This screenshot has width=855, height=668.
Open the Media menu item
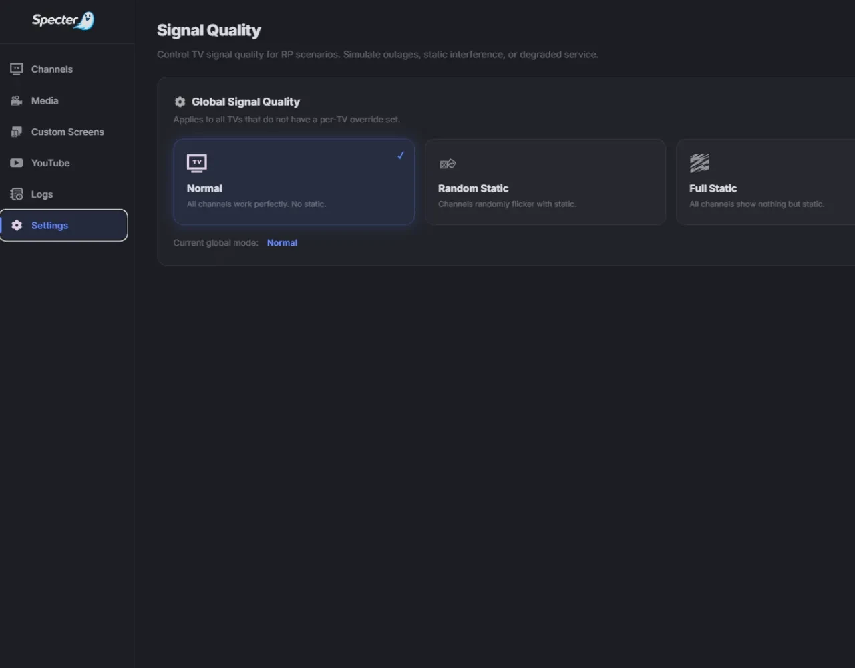click(x=64, y=101)
